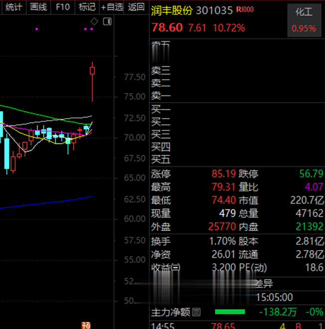Click the 15:05:00 timestamp
The height and width of the screenshot is (329, 325).
(274, 297)
